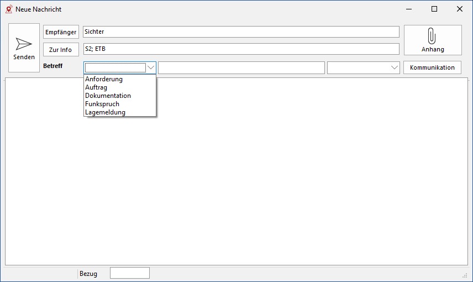The height and width of the screenshot is (282, 473).
Task: Focus the Bezug input box
Action: point(129,273)
